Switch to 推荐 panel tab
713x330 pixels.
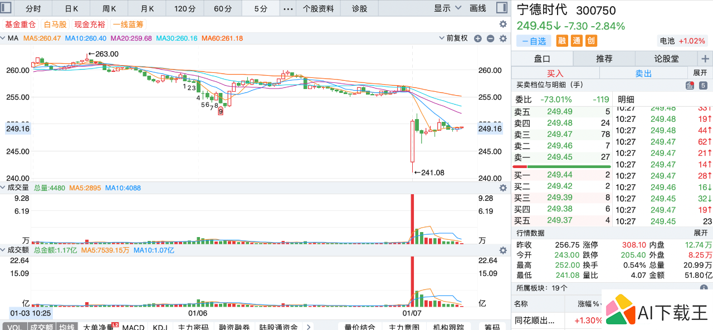604,58
